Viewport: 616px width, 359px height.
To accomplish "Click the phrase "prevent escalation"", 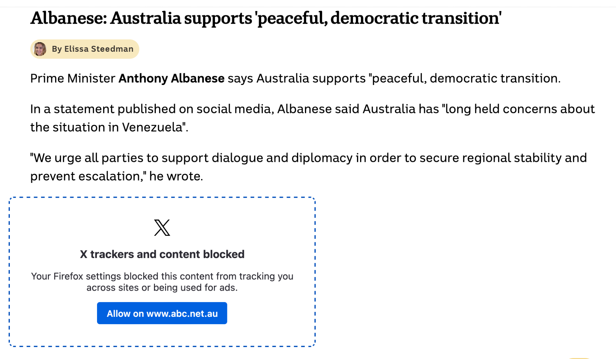I will 86,176.
